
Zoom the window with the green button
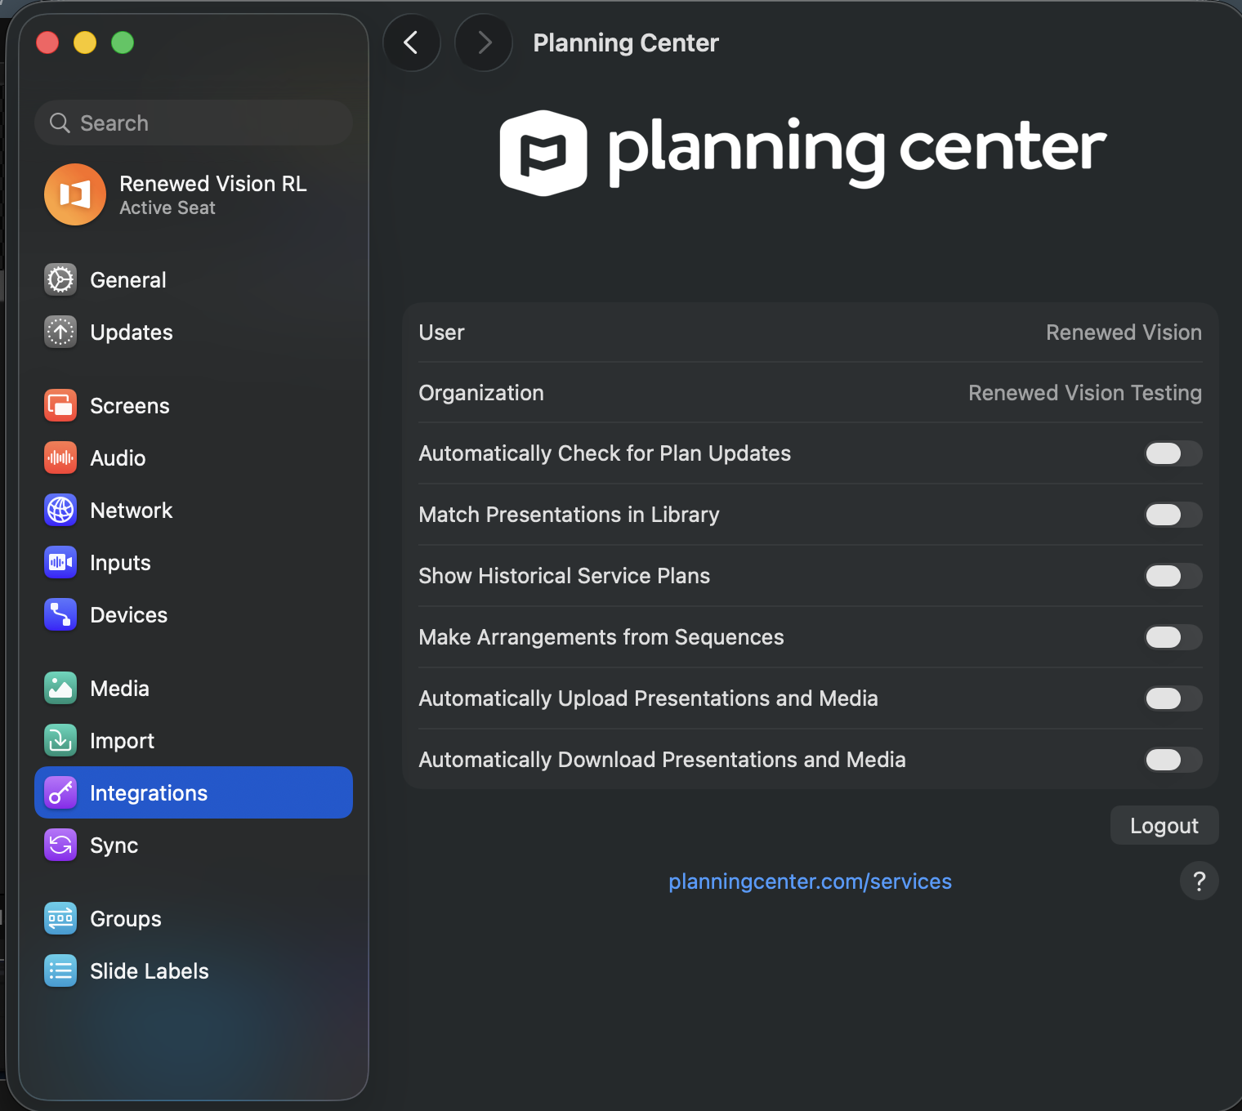coord(123,42)
